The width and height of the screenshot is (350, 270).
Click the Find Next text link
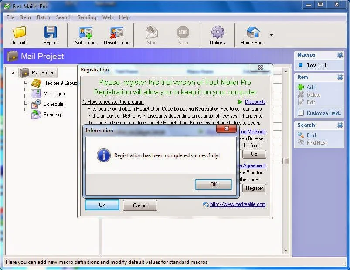(x=316, y=143)
